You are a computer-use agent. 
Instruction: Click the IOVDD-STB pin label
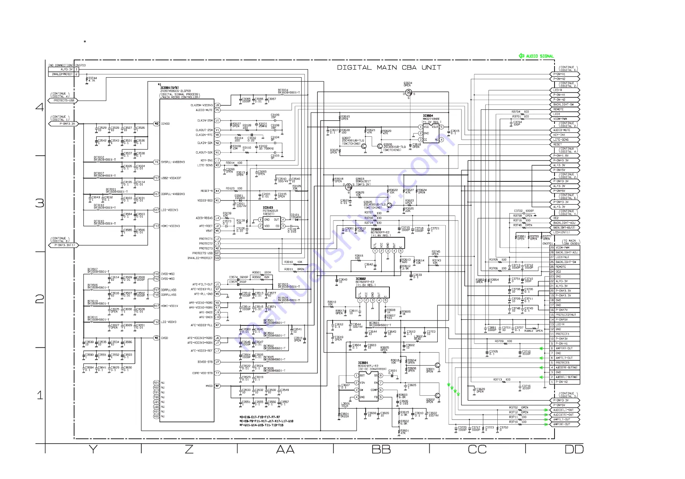point(205,362)
